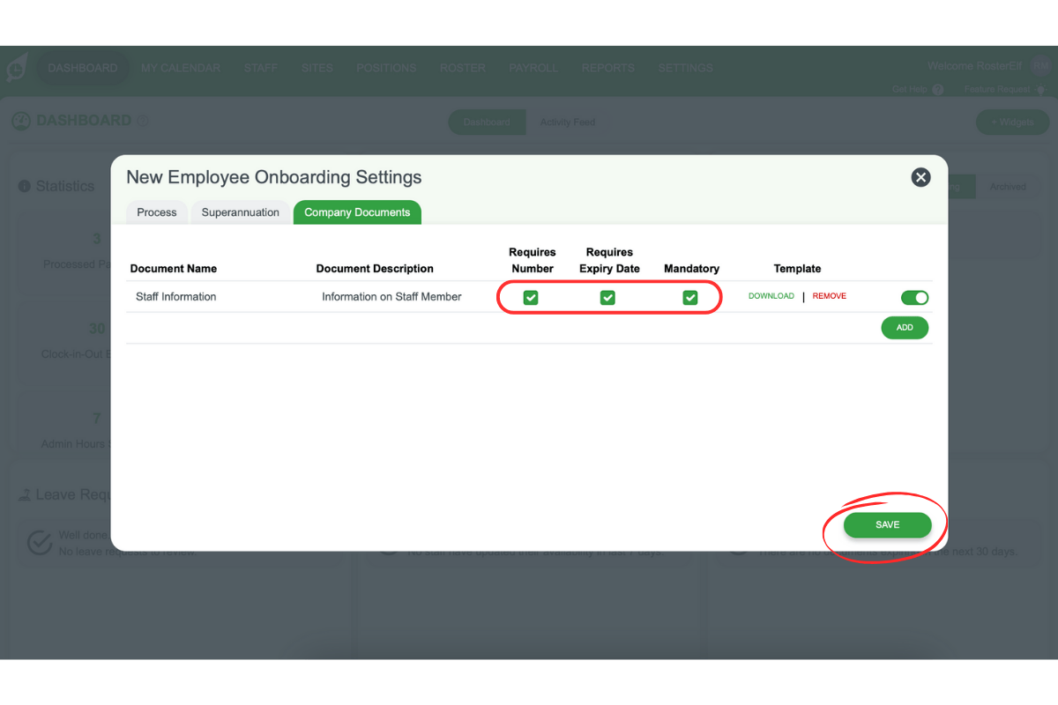Toggle the Mandatory checkbox for Staff Information
Screen dimensions: 1058x705
tap(690, 298)
